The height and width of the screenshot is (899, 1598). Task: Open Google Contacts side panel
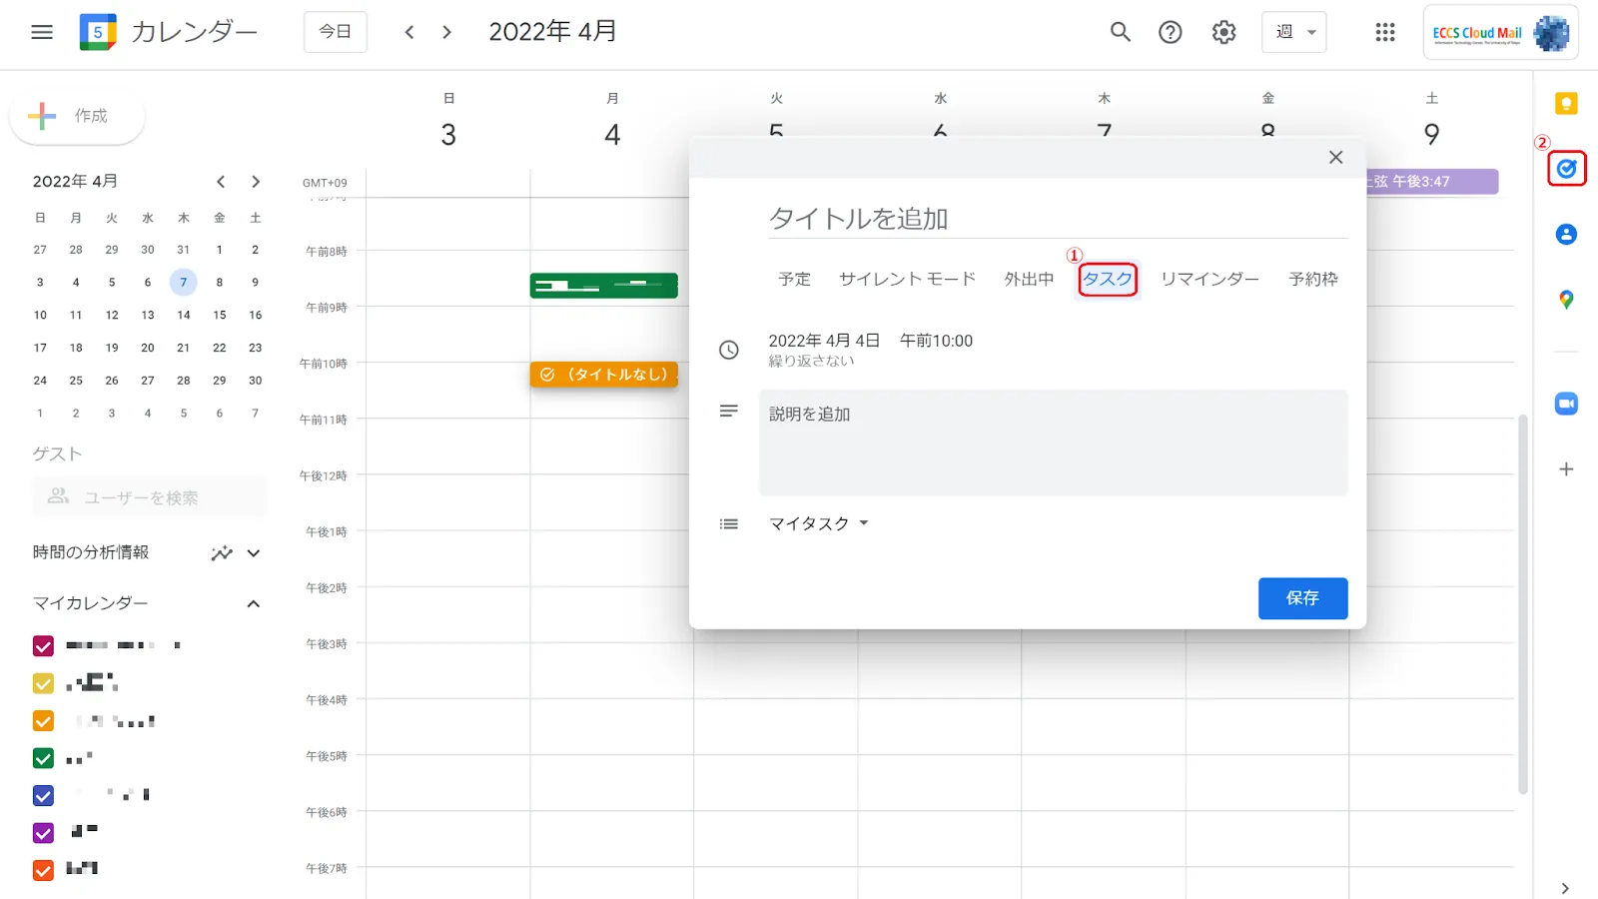(x=1565, y=234)
